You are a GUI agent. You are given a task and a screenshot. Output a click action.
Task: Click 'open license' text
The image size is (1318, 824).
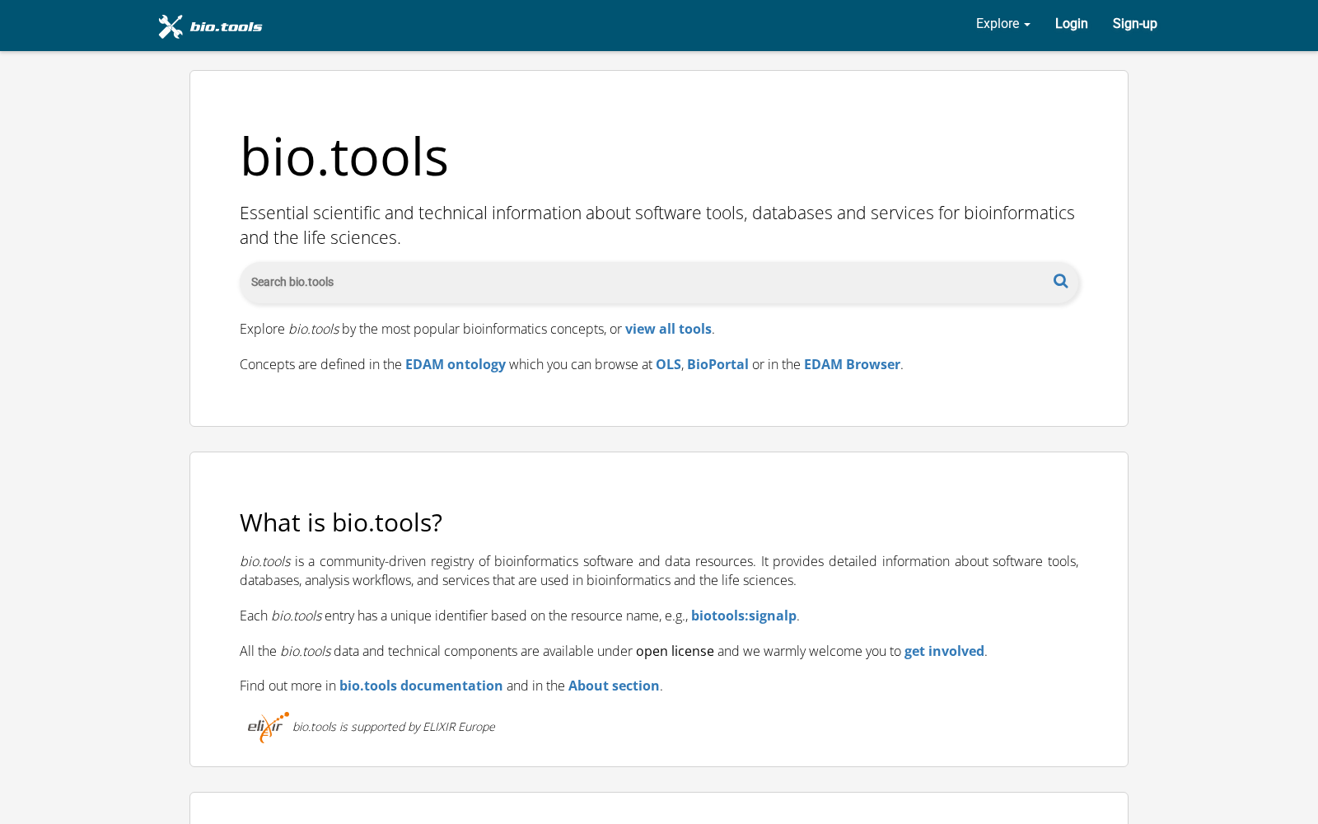675,651
